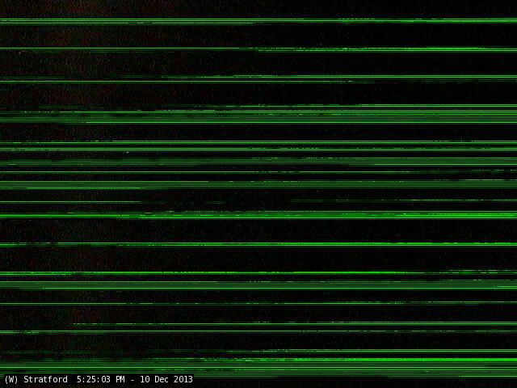Click the '5:25:03 PM' timestamp text
The height and width of the screenshot is (388, 517).
100,379
